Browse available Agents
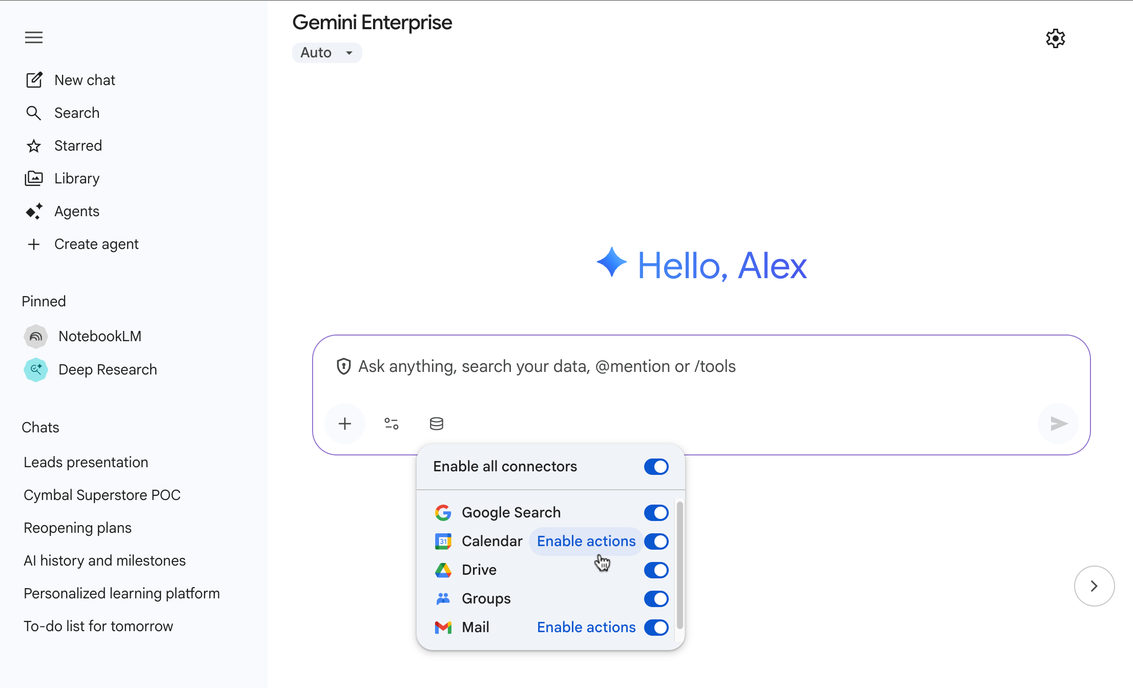Image resolution: width=1133 pixels, height=688 pixels. [76, 211]
